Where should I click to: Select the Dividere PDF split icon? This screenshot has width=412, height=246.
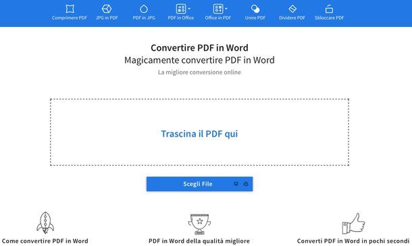[x=292, y=9]
